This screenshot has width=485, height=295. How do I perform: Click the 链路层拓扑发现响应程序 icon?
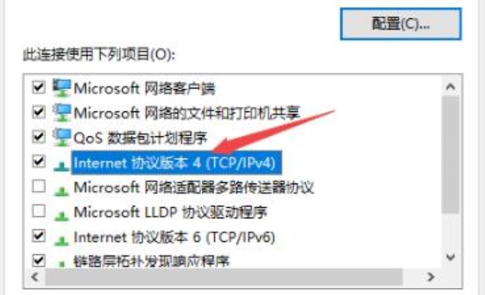pyautogui.click(x=62, y=262)
